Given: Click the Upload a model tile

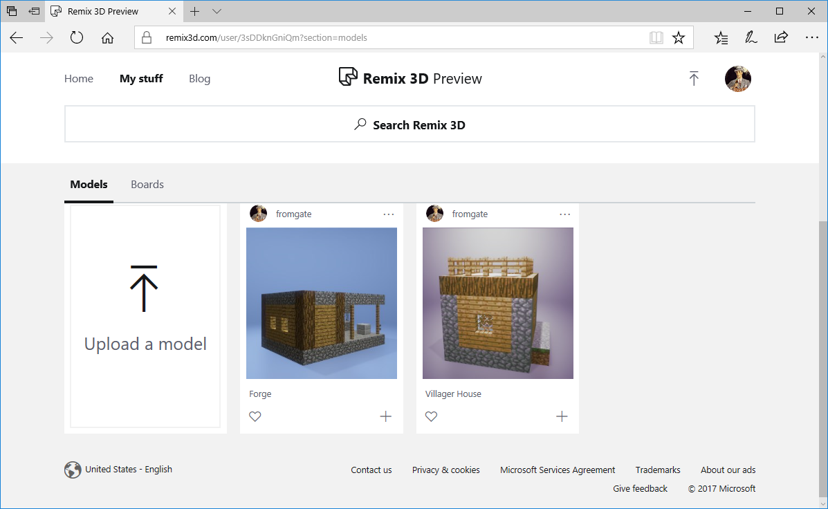Looking at the screenshot, I should (145, 317).
